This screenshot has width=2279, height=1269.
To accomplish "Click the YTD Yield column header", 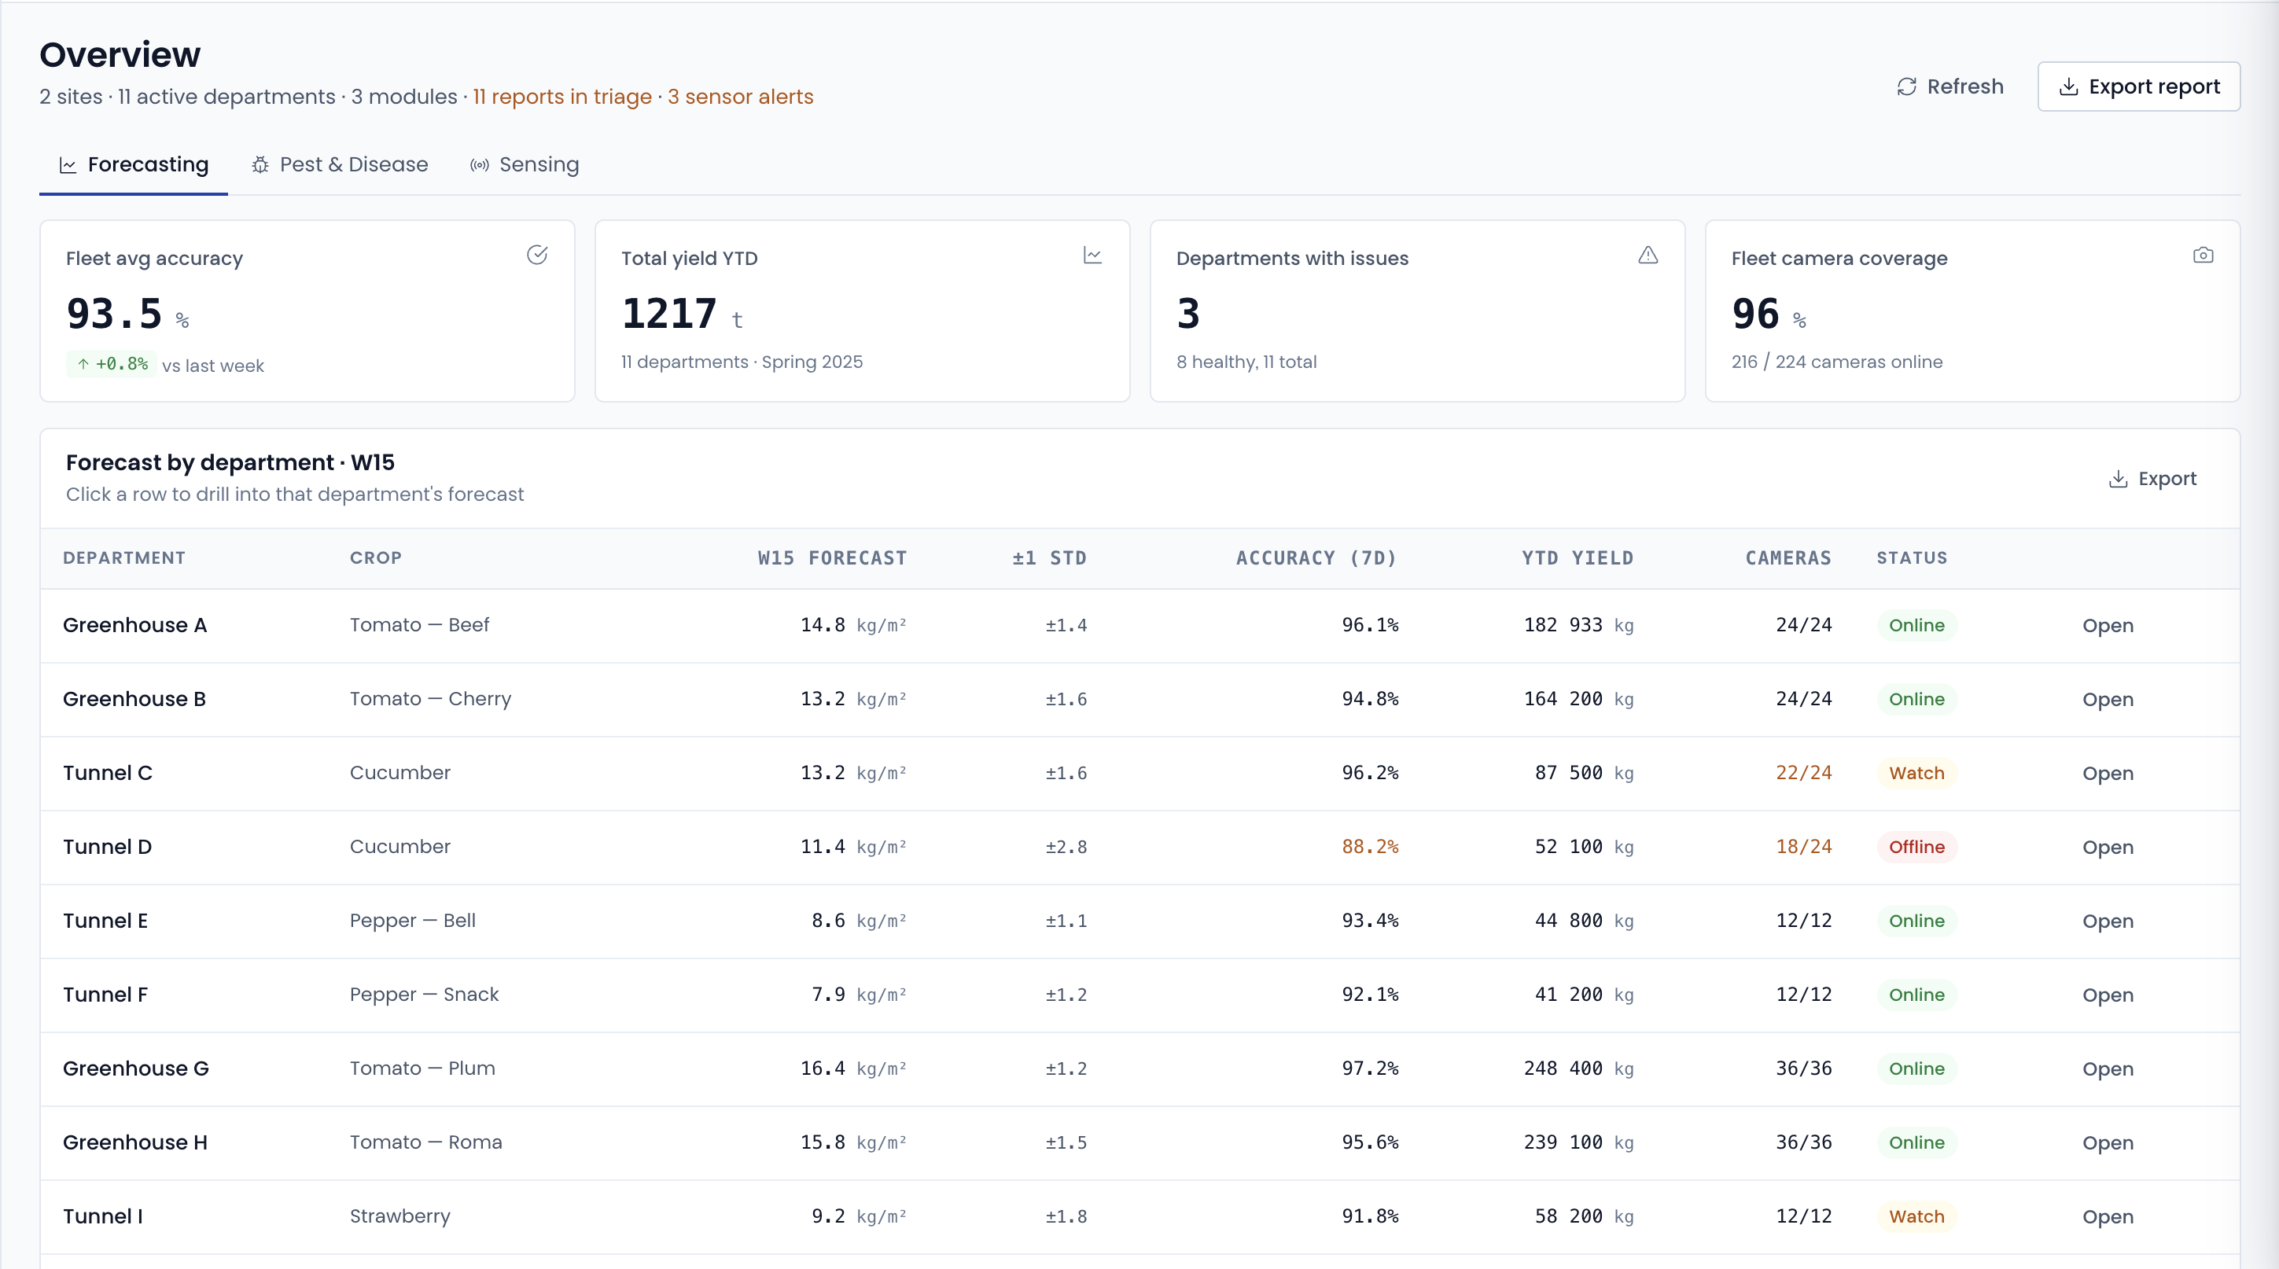I will [x=1578, y=558].
